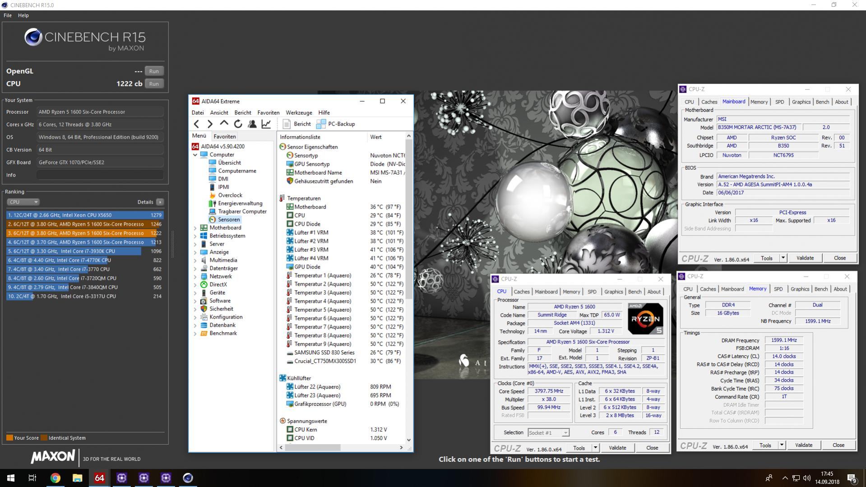Open File Explorer from the taskbar
This screenshot has height=487, width=866.
(x=77, y=478)
